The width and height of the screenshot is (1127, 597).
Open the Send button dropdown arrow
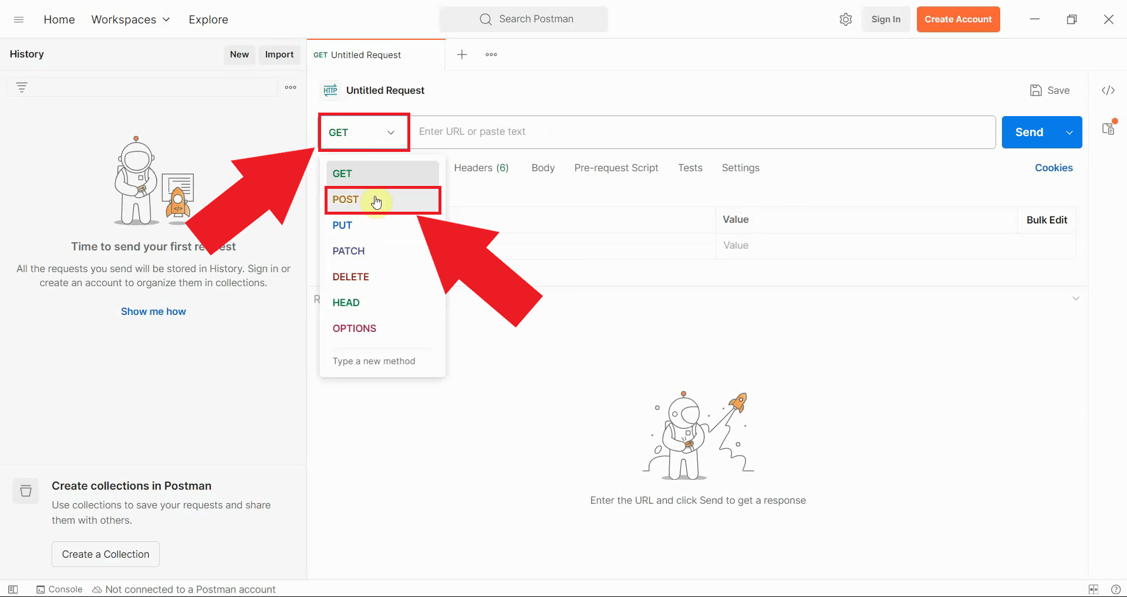[1068, 132]
